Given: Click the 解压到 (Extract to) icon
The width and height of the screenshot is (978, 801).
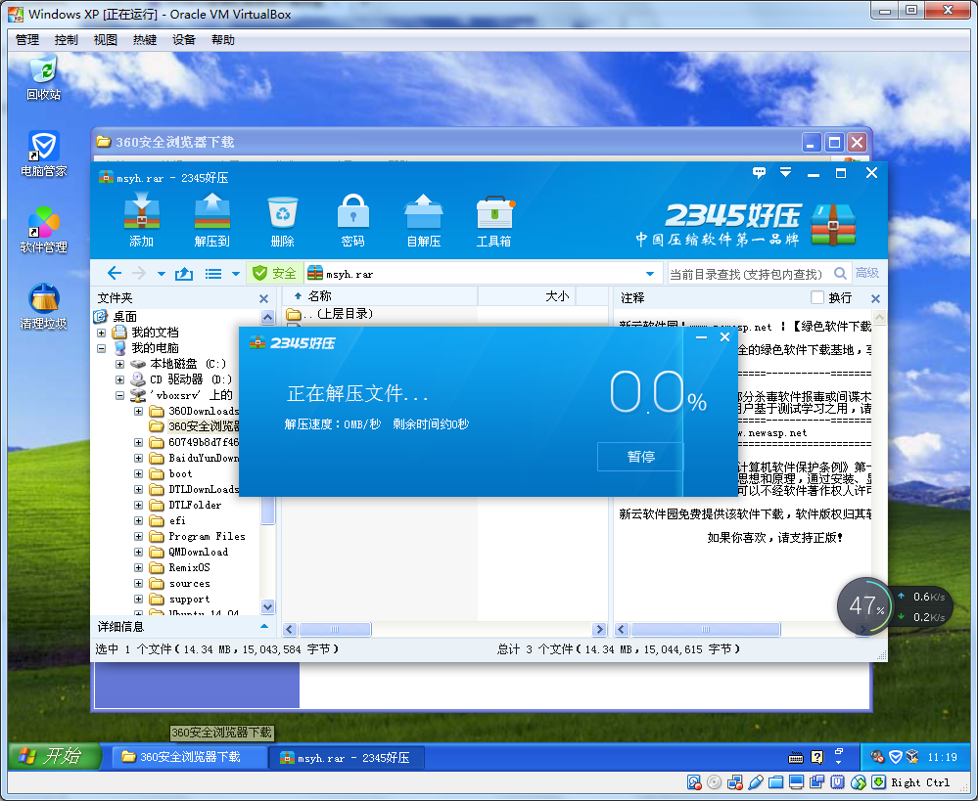Looking at the screenshot, I should (x=212, y=219).
